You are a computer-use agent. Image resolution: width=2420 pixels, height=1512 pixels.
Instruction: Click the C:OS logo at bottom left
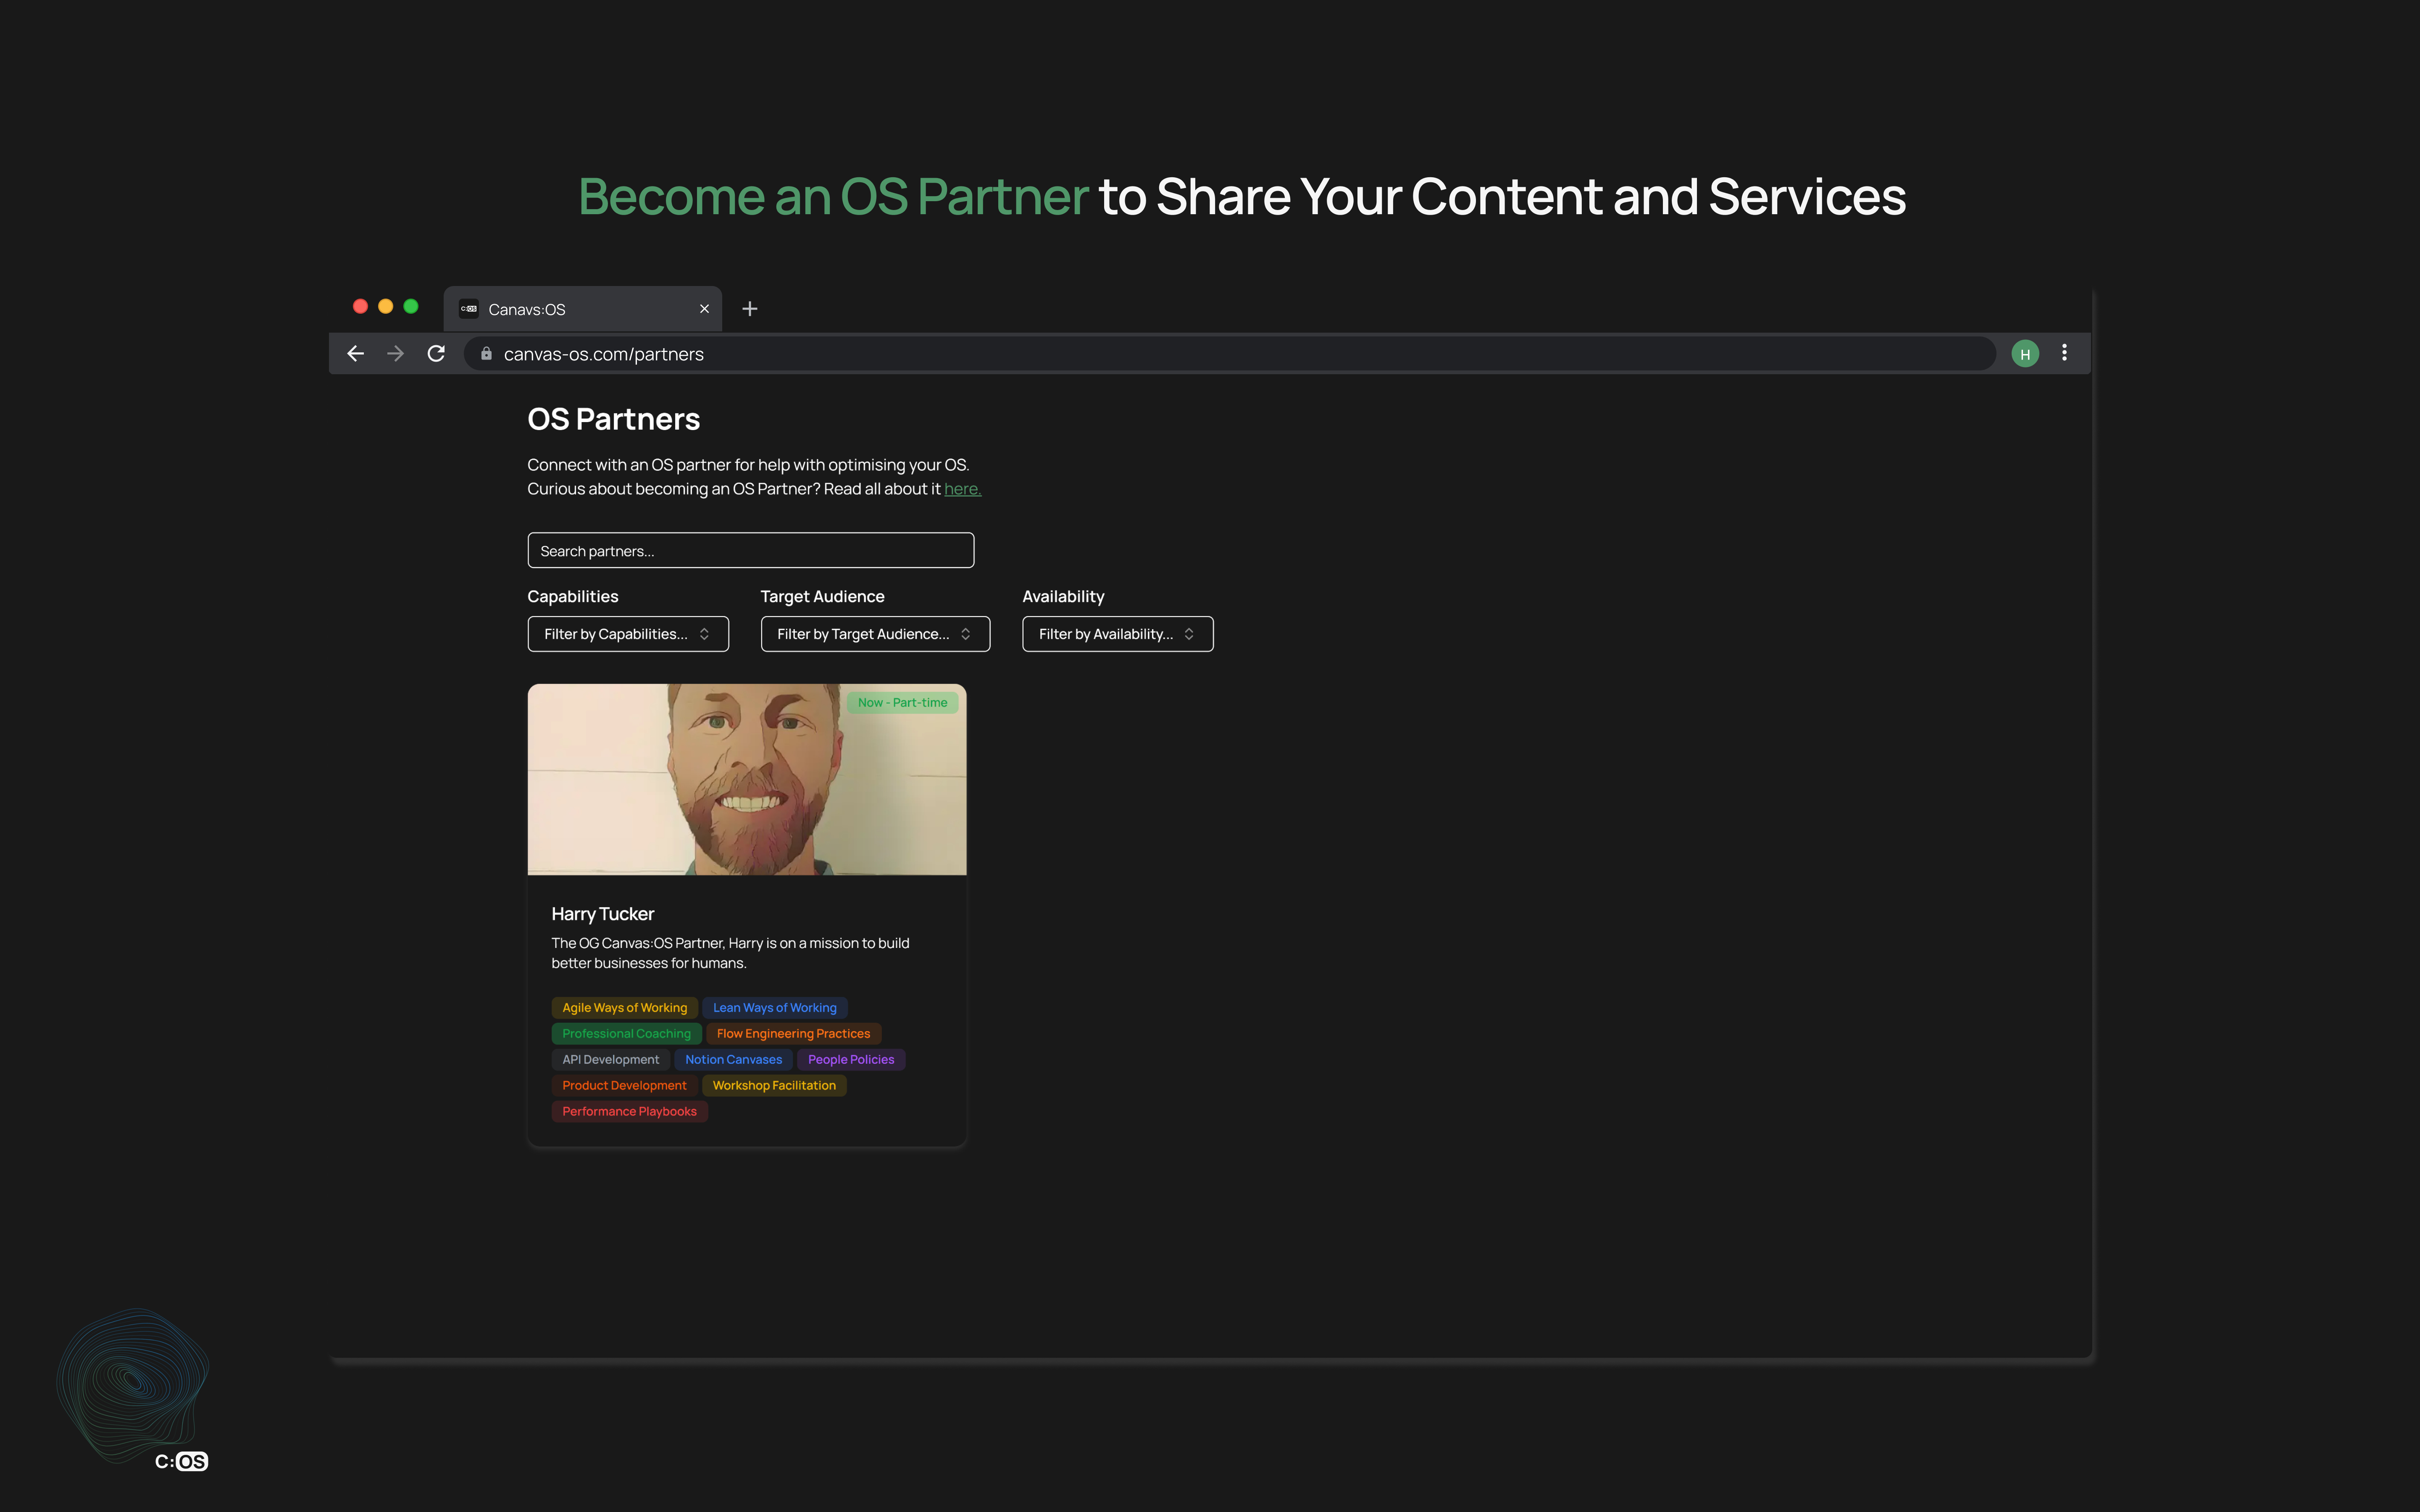tap(181, 1461)
